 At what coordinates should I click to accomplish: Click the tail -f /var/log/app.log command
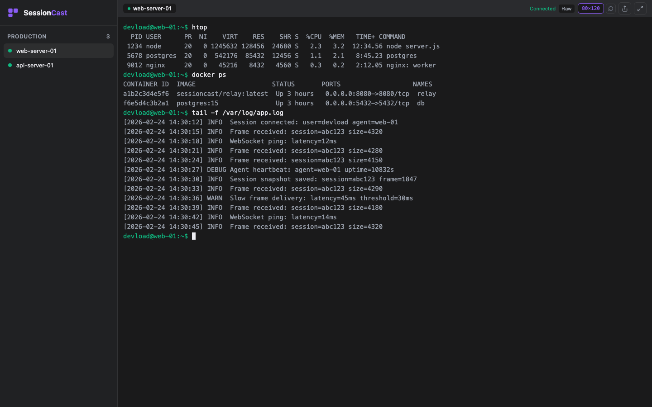point(237,113)
